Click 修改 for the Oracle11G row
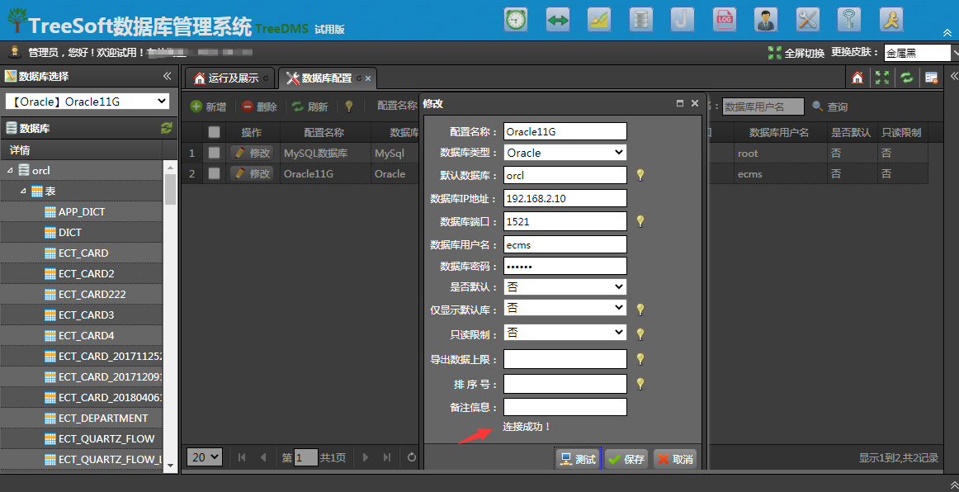 tap(252, 174)
